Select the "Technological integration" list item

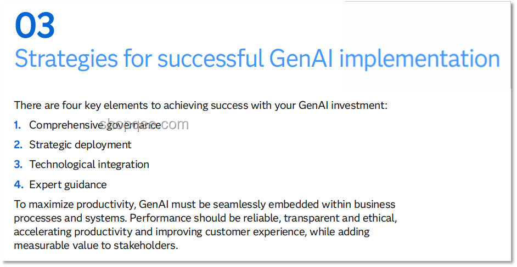[x=89, y=164]
